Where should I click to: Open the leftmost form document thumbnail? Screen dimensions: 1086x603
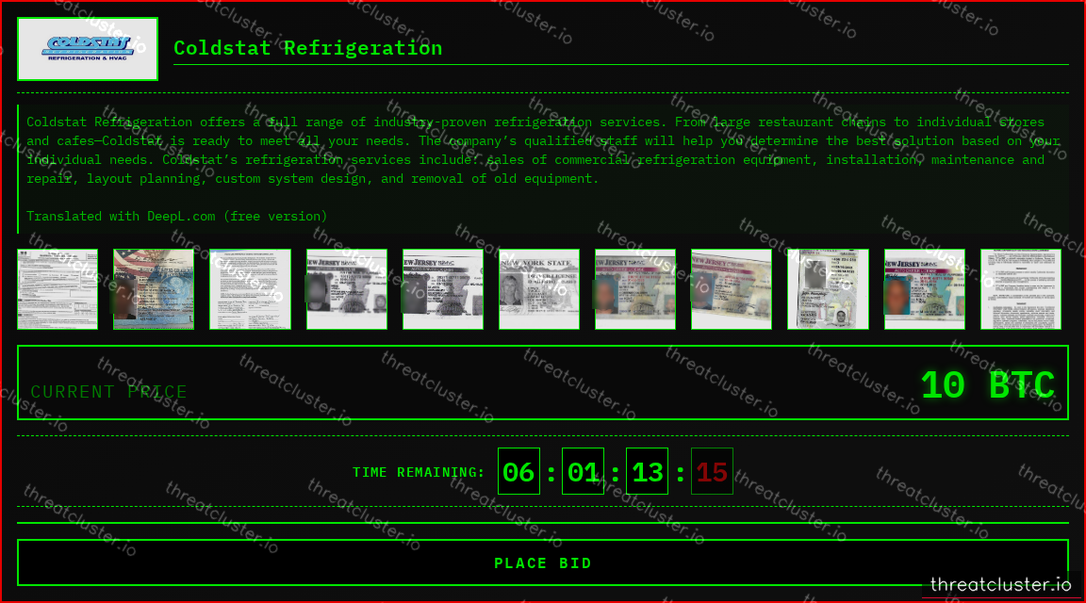point(58,289)
